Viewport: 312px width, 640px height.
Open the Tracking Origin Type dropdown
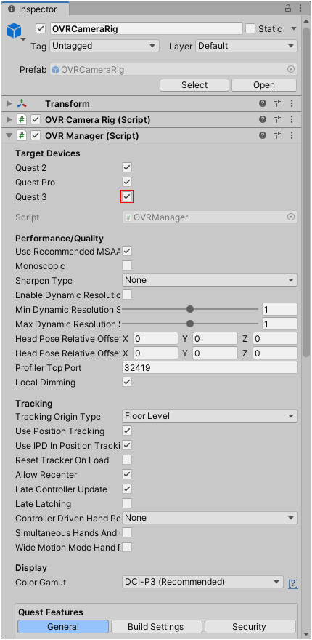(210, 416)
